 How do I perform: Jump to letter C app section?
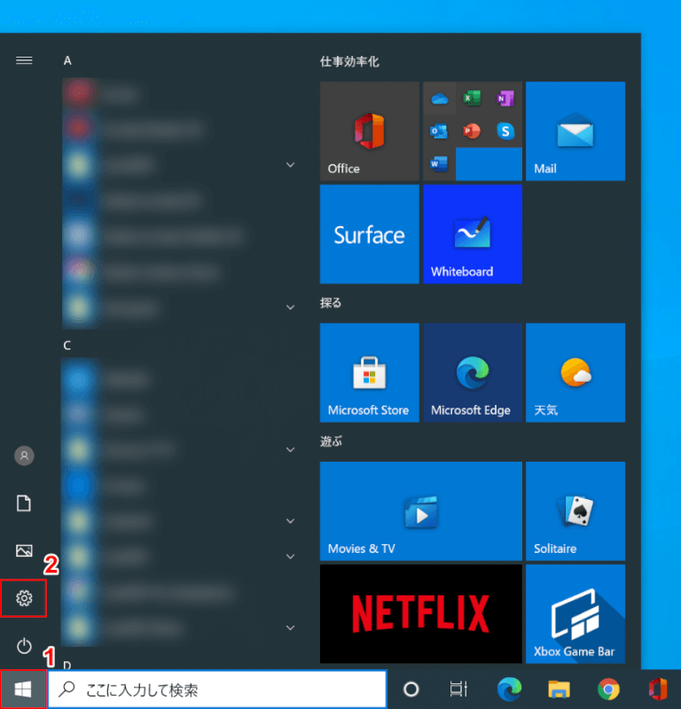click(67, 345)
